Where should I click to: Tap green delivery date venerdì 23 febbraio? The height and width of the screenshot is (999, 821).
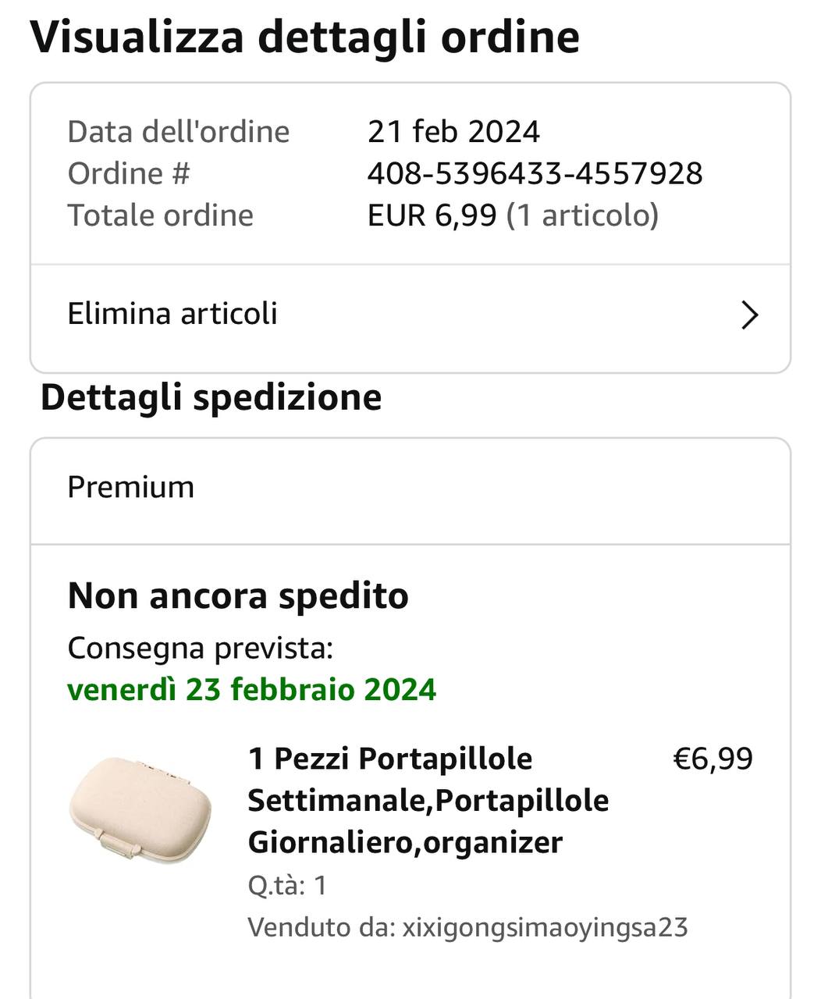pos(251,690)
